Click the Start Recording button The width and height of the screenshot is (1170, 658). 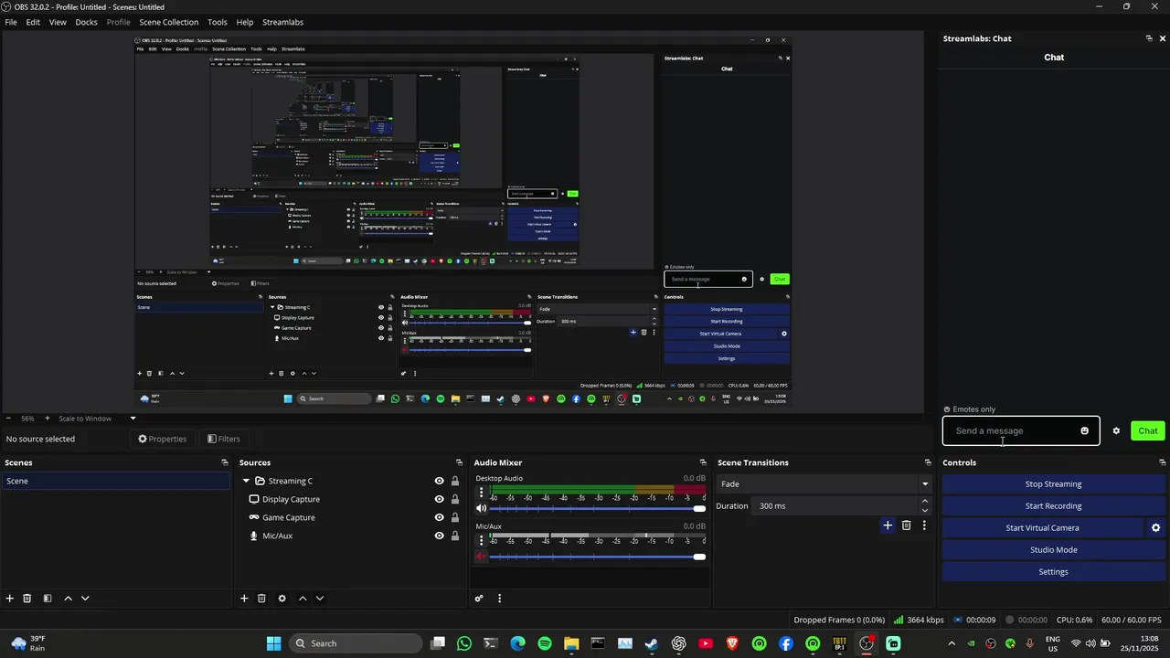(1053, 506)
